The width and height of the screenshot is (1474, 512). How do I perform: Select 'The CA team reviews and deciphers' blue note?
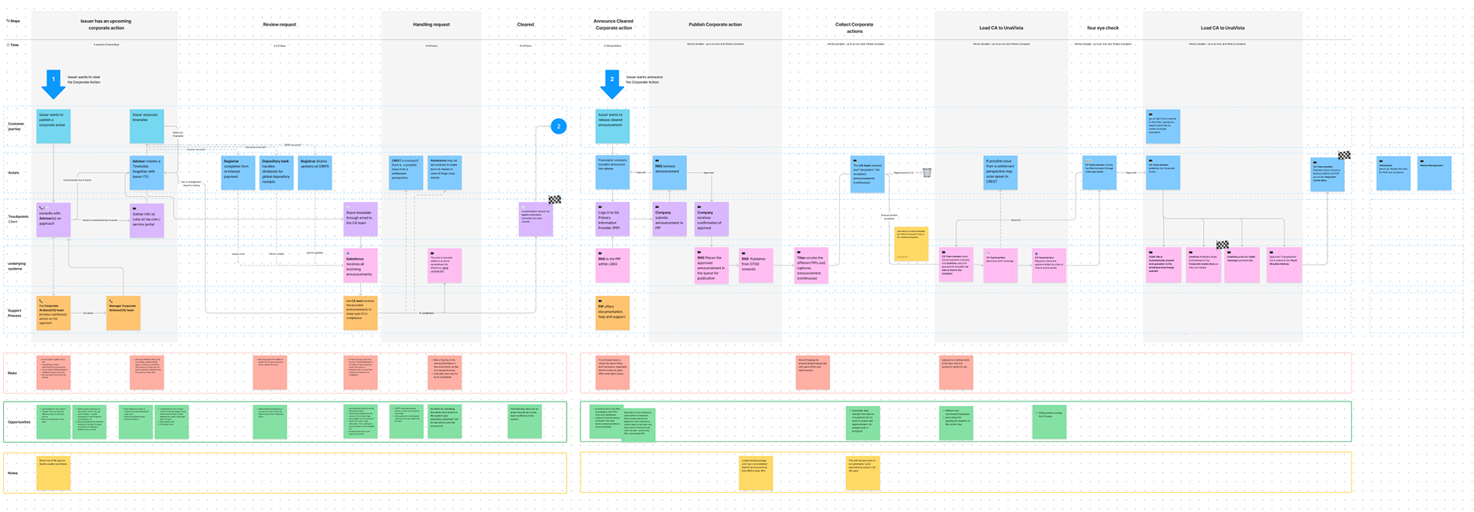[868, 173]
